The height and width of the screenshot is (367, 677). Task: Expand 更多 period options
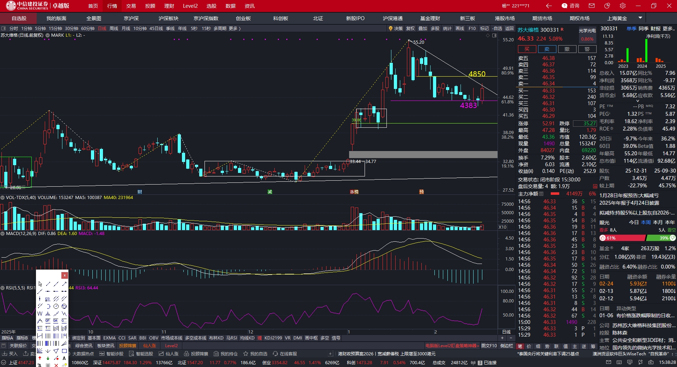[234, 29]
